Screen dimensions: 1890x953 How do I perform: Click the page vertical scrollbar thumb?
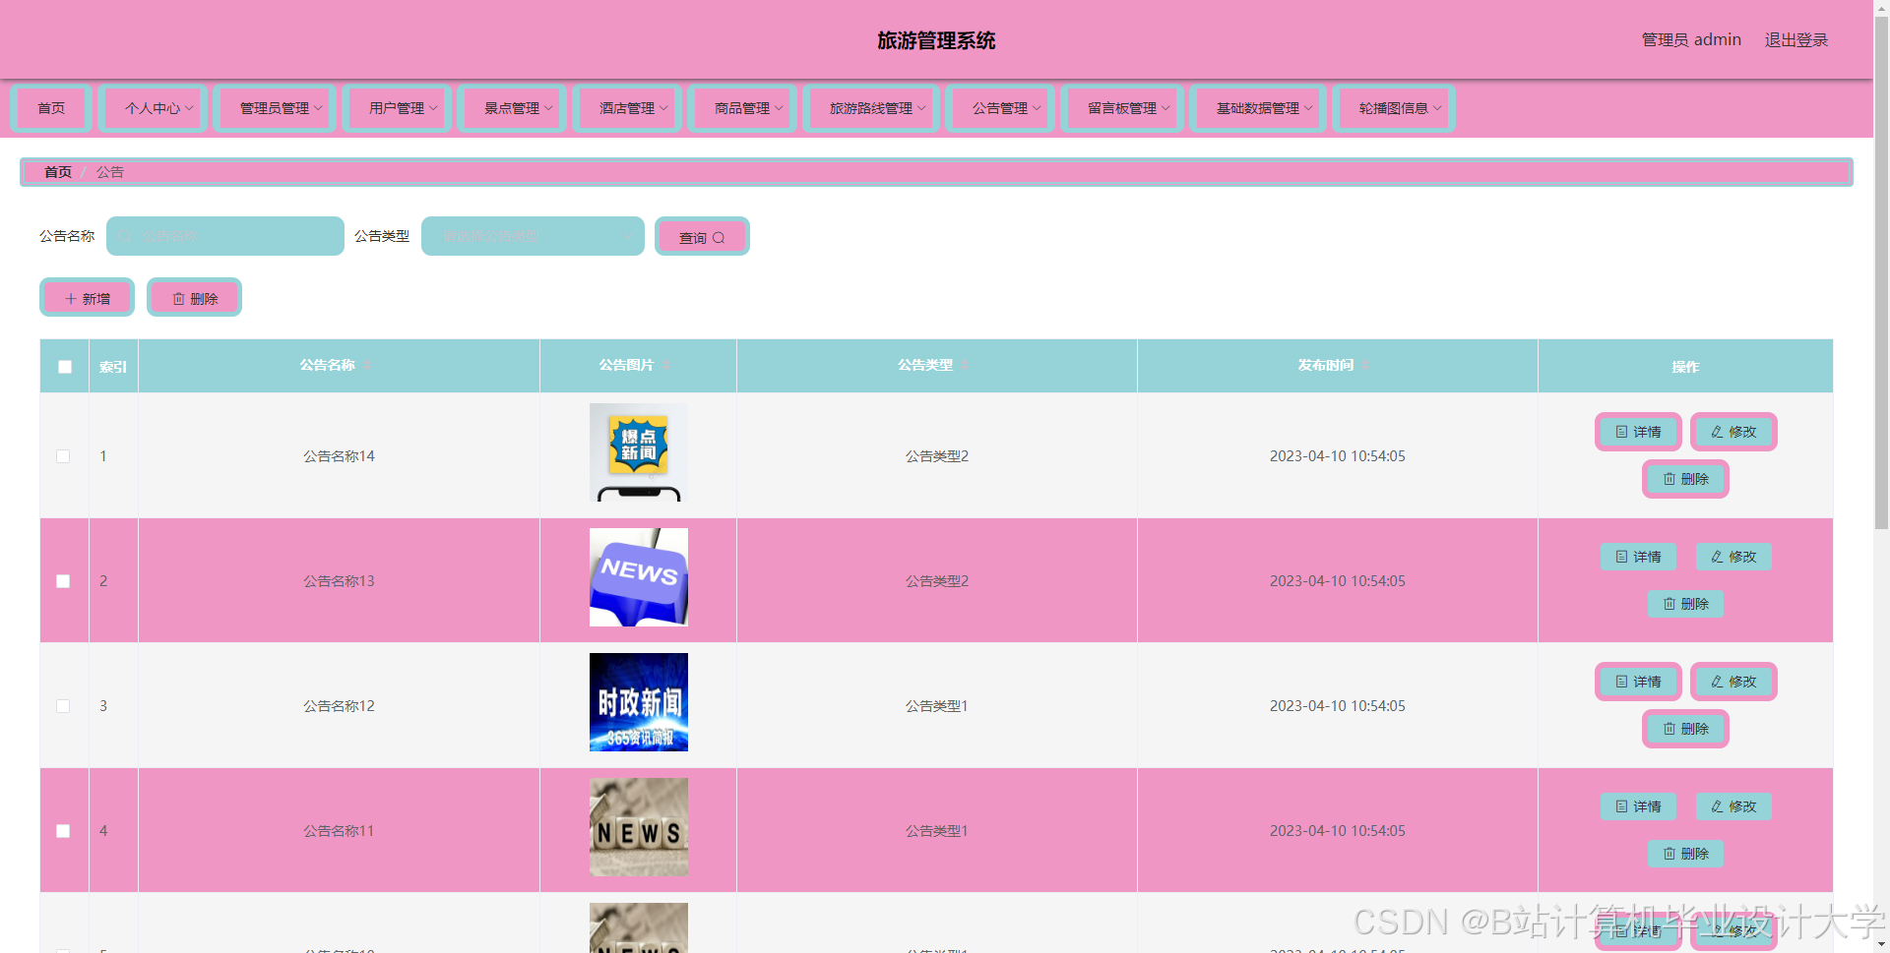[x=1881, y=270]
